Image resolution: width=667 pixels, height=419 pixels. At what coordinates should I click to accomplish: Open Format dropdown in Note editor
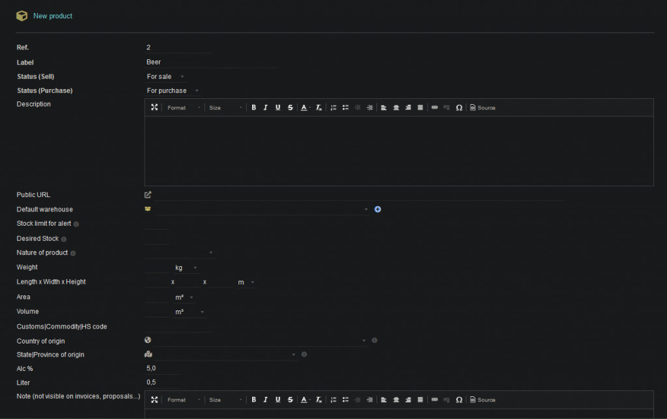coord(183,399)
